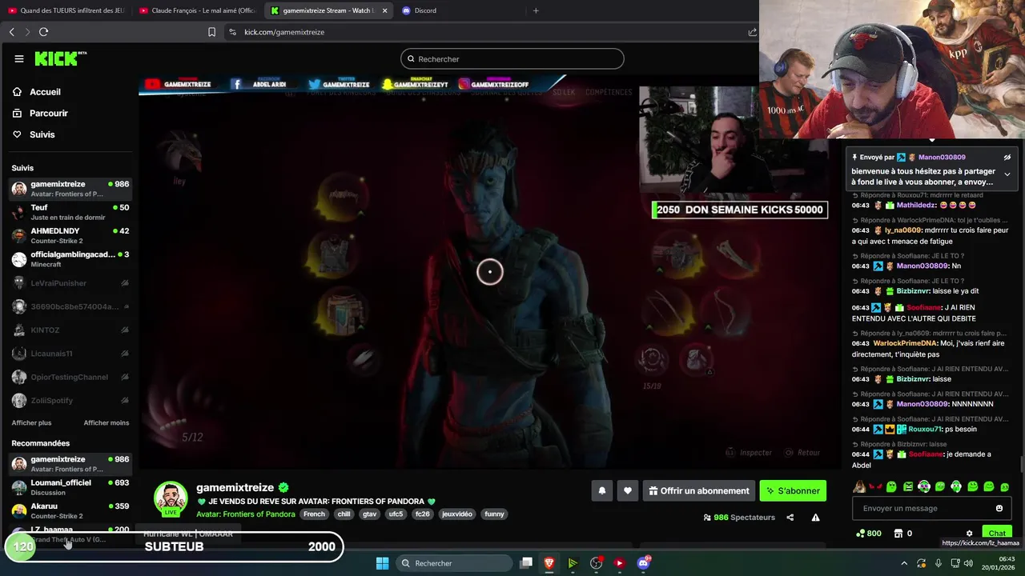Insert the red evil eyes emote

(876, 486)
